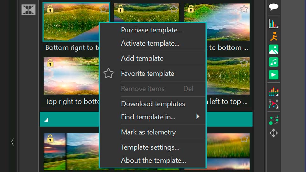Open the green dotted route path icon

[273, 120]
